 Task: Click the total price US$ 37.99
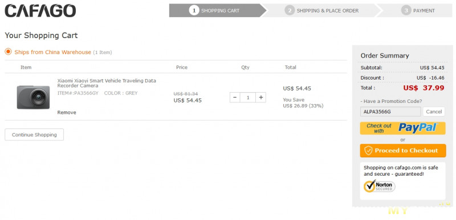tap(424, 88)
